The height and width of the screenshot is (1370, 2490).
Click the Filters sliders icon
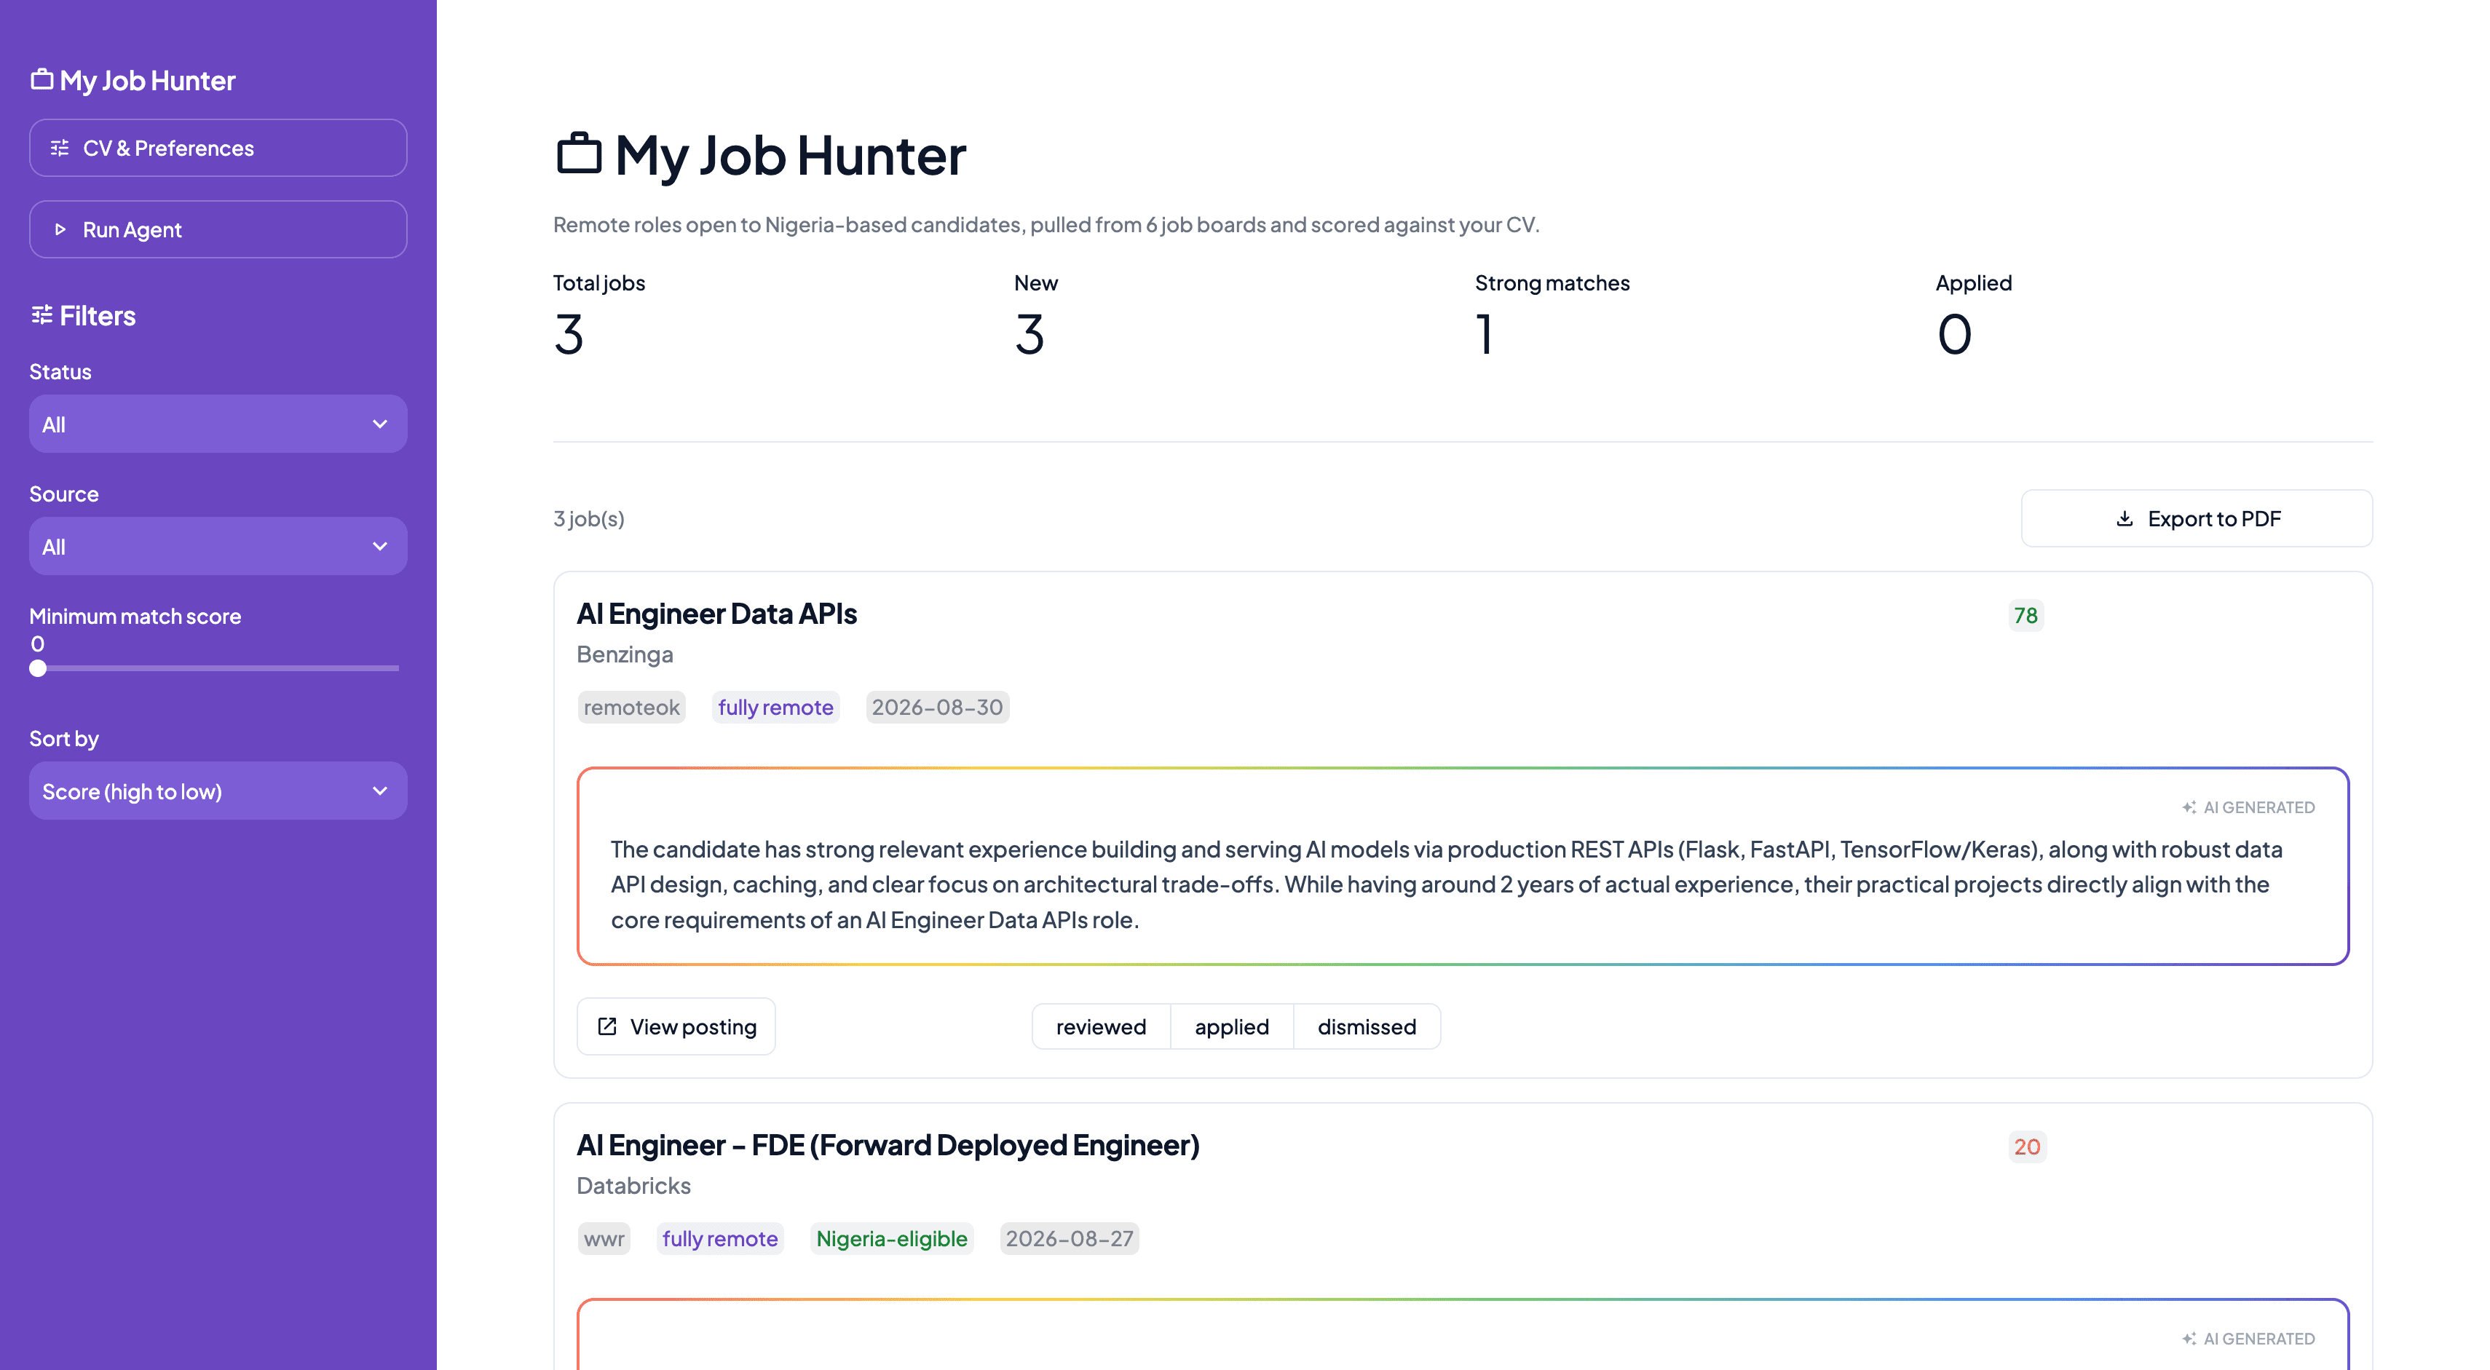click(x=41, y=315)
